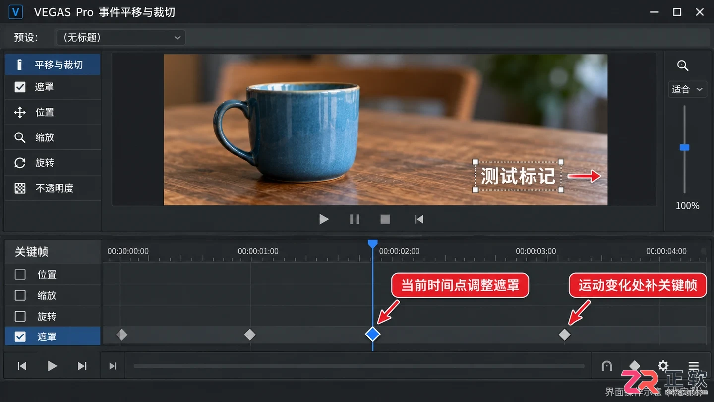Select the 缩放 magnifier tool in the sidebar
714x402 pixels.
click(x=53, y=137)
